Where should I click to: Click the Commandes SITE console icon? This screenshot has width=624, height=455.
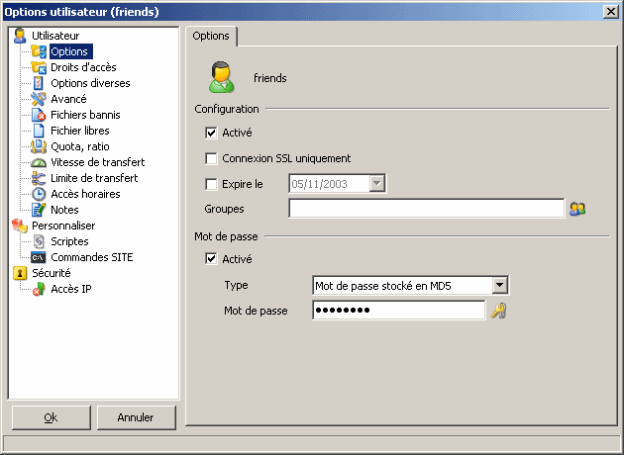(39, 257)
